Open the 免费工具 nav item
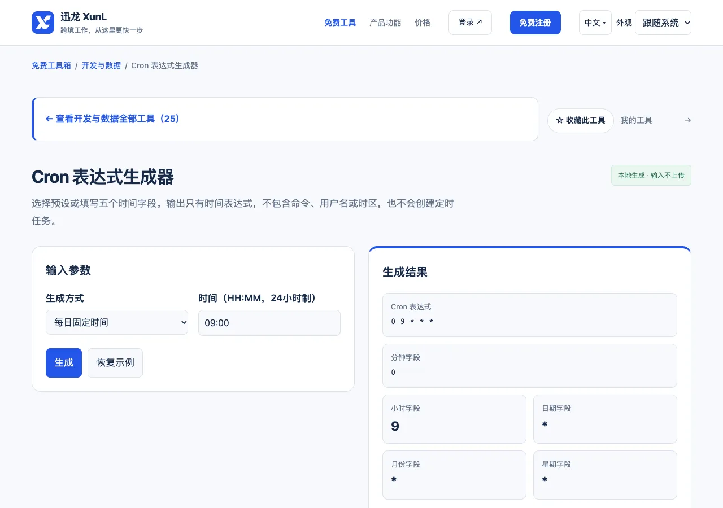This screenshot has width=723, height=508. point(340,23)
